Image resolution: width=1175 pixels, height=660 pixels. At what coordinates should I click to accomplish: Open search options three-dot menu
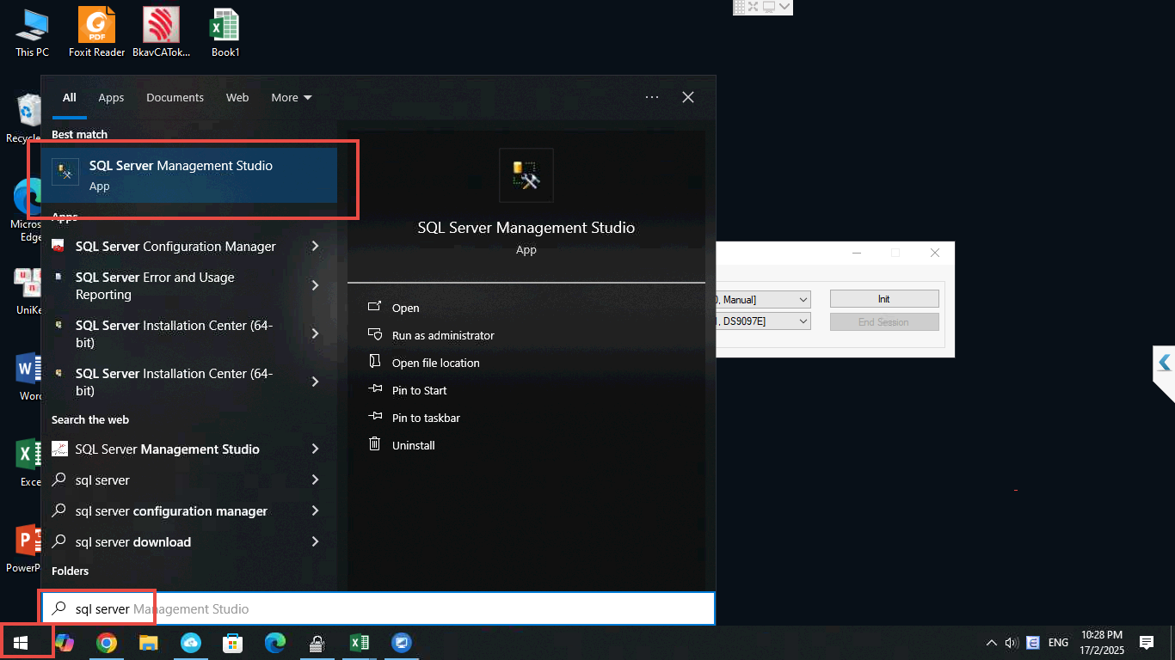pyautogui.click(x=652, y=98)
